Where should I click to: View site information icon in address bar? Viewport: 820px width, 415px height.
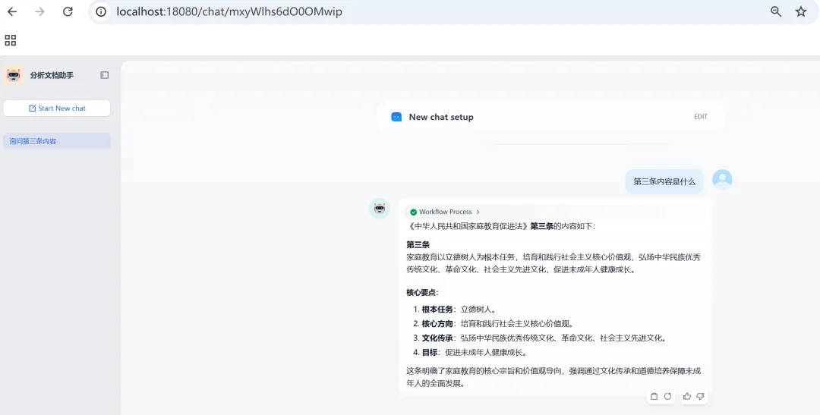click(102, 11)
